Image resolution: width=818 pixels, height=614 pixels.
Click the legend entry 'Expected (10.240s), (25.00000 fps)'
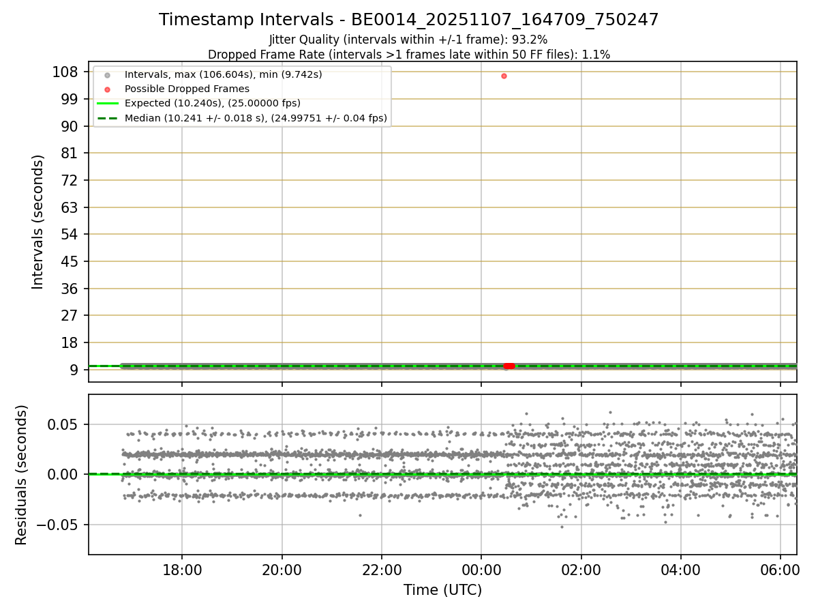pos(213,104)
